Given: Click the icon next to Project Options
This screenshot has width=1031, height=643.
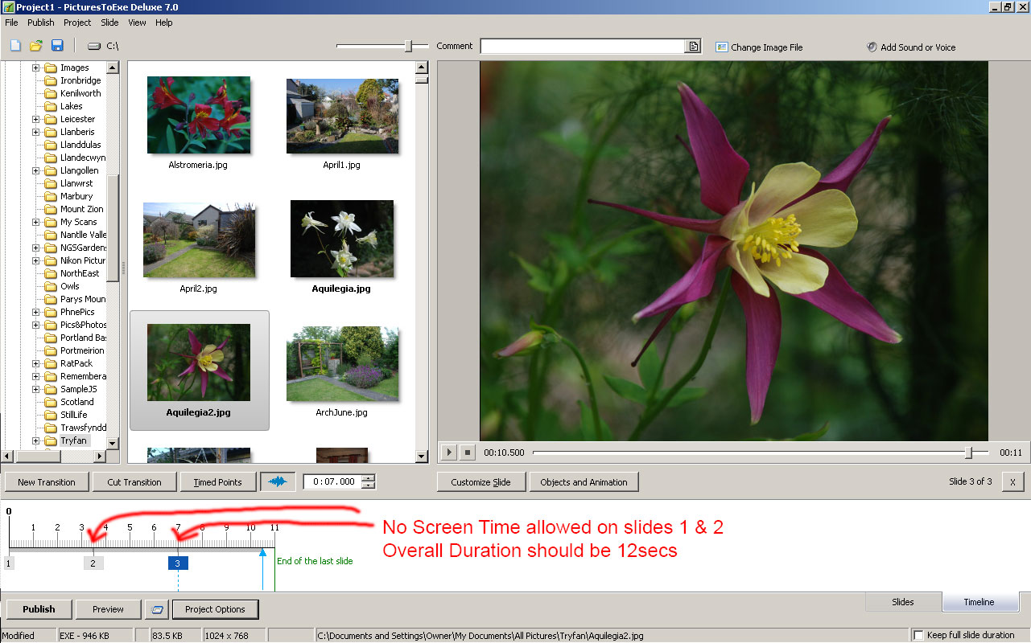Looking at the screenshot, I should click(157, 609).
